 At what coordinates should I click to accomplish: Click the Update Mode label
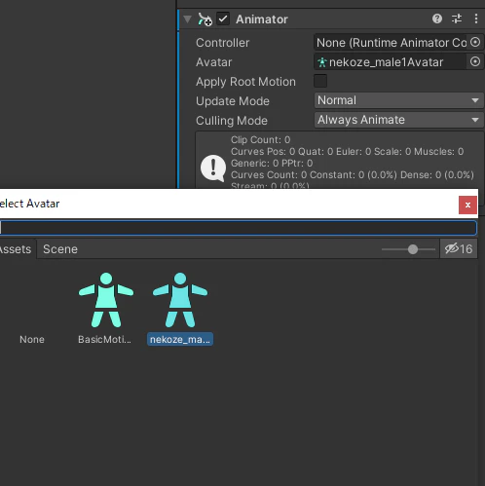tap(233, 101)
